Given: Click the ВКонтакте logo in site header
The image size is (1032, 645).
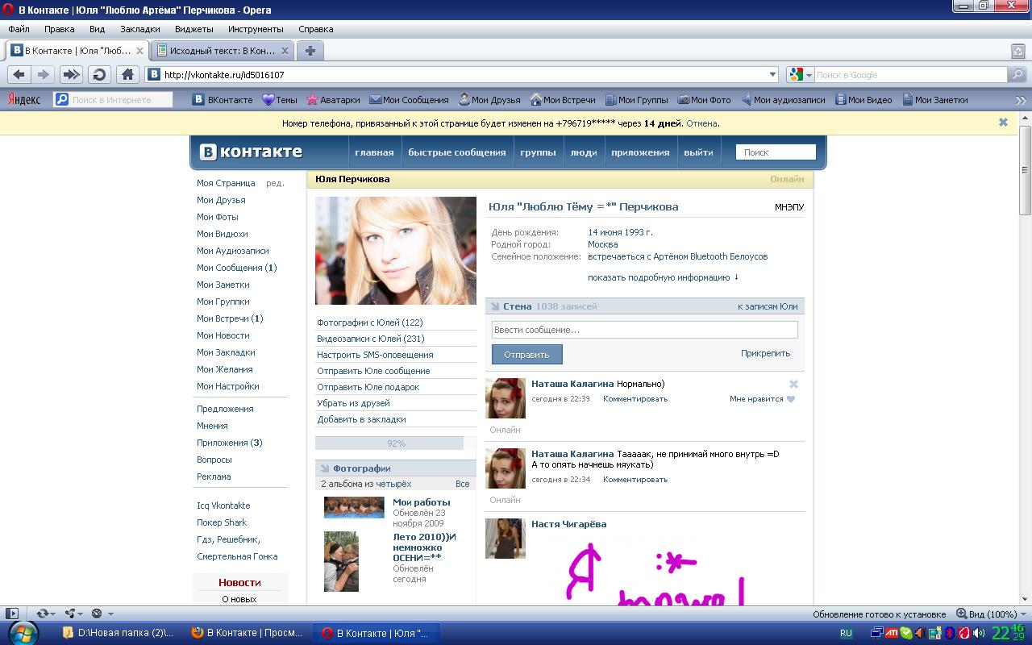Looking at the screenshot, I should point(251,152).
